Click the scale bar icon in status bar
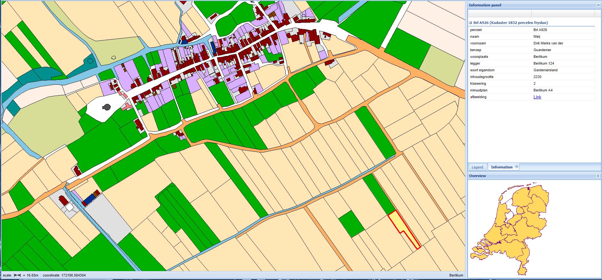Image resolution: width=602 pixels, height=280 pixels. click(17, 275)
